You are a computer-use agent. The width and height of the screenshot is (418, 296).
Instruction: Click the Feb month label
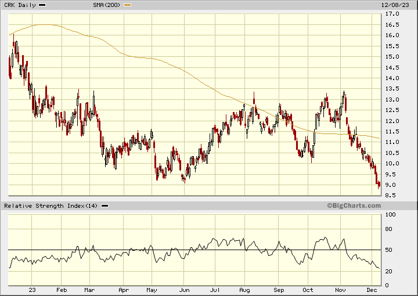tap(62, 290)
